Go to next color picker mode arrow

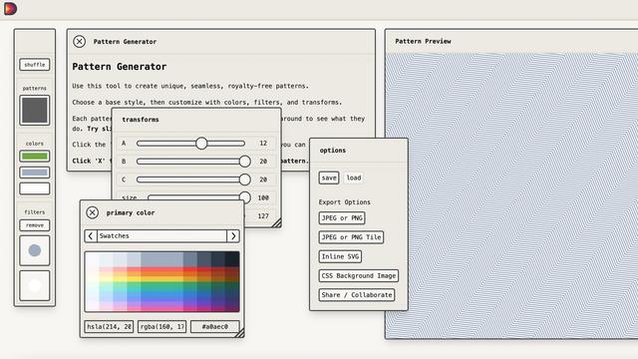tap(233, 236)
